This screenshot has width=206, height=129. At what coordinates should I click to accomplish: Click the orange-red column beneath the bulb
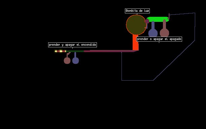(135, 42)
